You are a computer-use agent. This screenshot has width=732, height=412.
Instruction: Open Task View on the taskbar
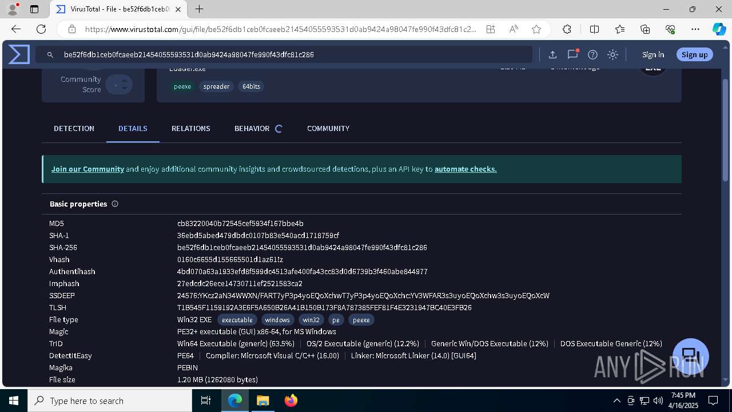(206, 401)
